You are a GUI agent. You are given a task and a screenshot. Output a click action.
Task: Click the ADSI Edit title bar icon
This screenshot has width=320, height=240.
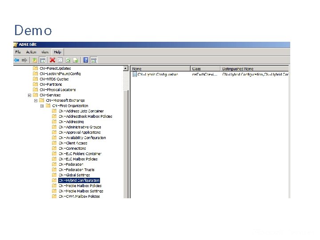pos(16,44)
